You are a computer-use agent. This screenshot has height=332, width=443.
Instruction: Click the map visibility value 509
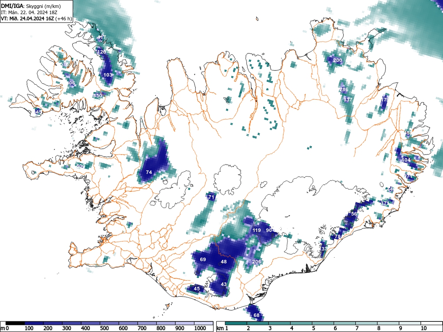(81, 166)
